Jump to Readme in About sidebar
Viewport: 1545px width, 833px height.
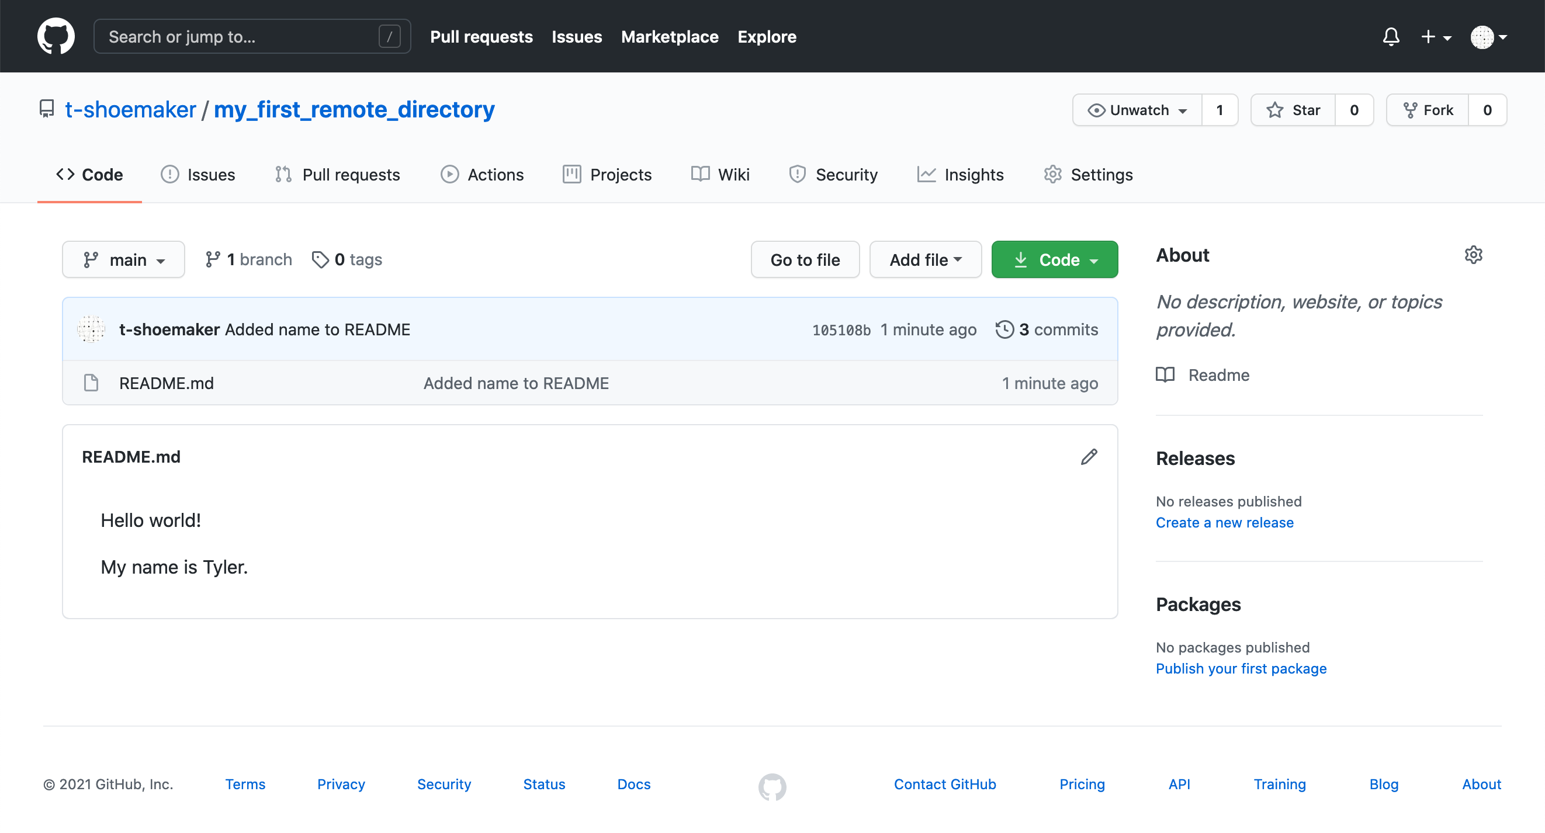click(x=1203, y=375)
